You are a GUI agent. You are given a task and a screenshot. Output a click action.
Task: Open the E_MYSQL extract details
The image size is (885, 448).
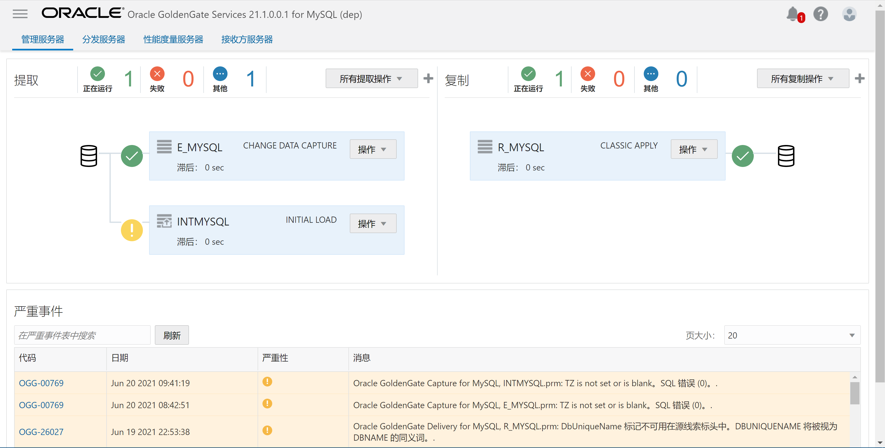tap(200, 148)
